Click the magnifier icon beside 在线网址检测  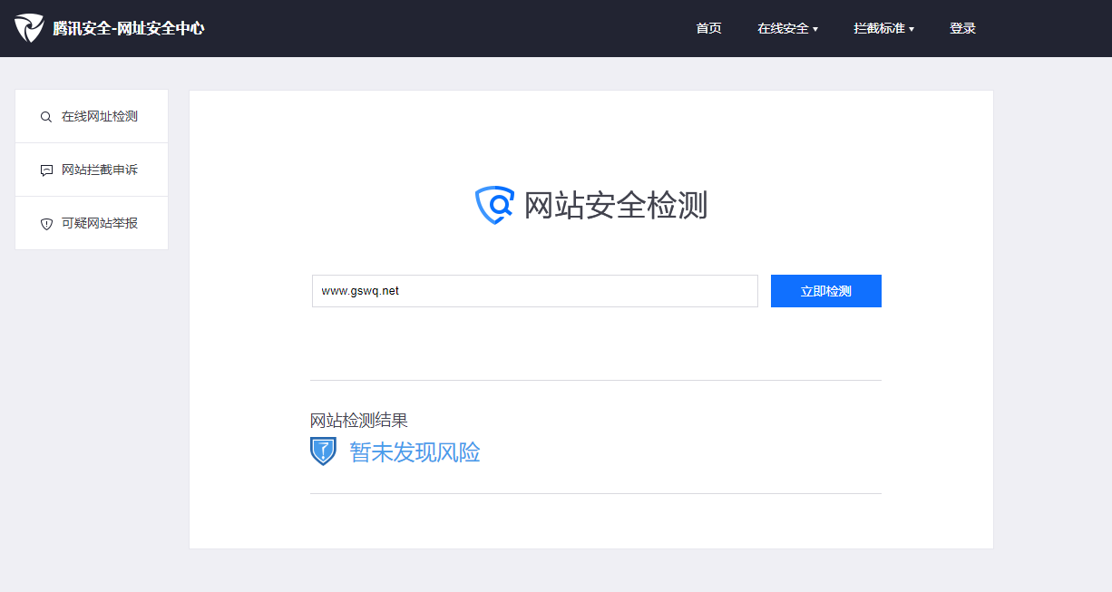pyautogui.click(x=46, y=117)
